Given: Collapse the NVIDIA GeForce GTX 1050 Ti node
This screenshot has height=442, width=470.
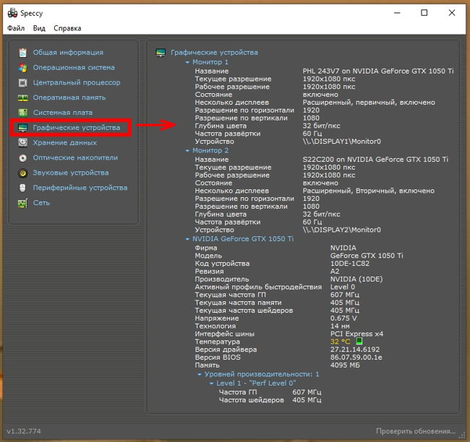Looking at the screenshot, I should (x=187, y=239).
